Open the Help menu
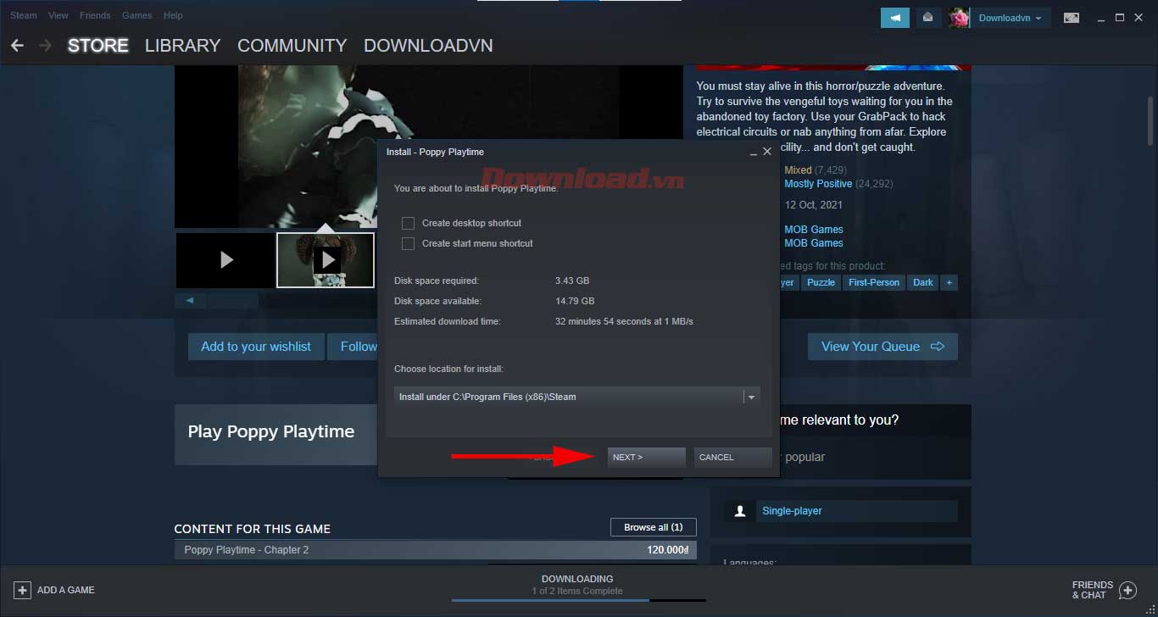The width and height of the screenshot is (1158, 617). click(x=173, y=15)
